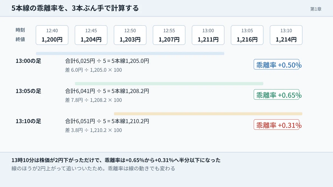The image size is (333, 187).
Task: Click the 13:10の足 row heading
Action: coord(28,121)
